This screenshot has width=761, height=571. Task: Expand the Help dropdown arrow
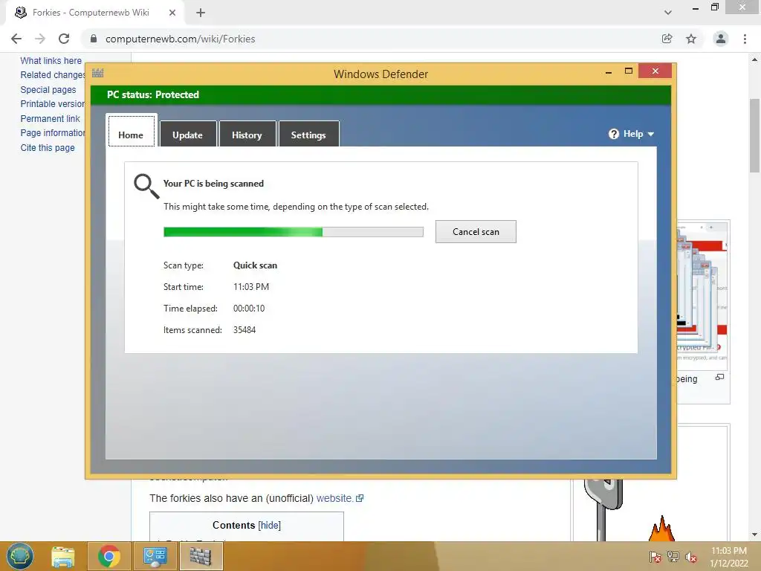(x=651, y=134)
